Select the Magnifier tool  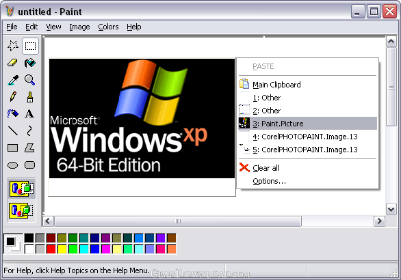tap(30, 80)
